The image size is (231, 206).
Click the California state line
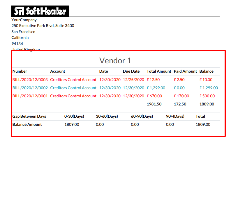[x=20, y=37]
